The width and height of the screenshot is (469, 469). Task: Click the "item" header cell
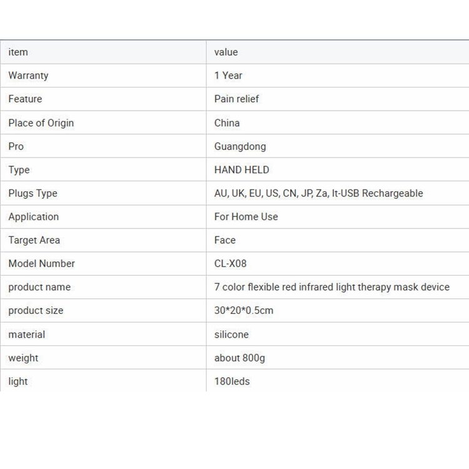18,53
